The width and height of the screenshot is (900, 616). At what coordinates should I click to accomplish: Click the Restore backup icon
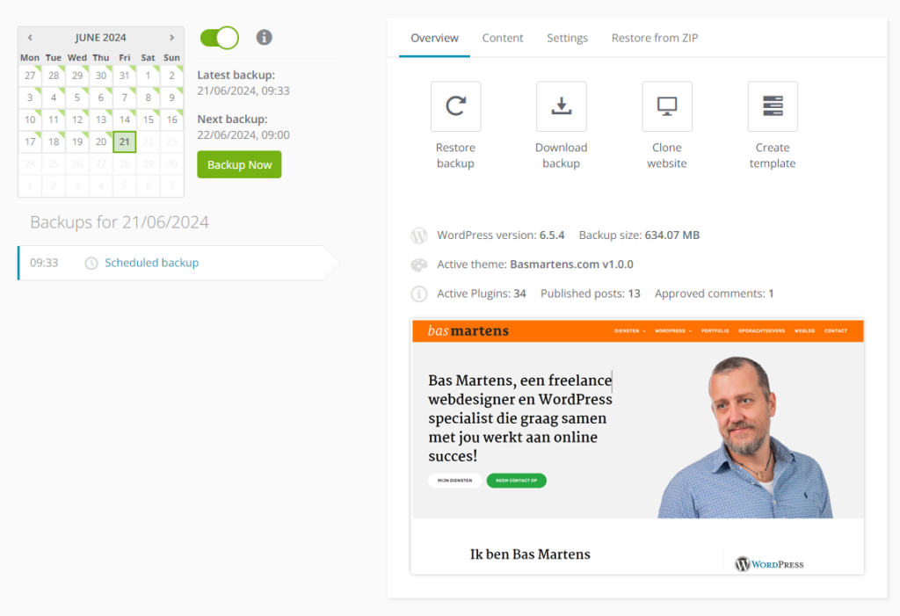[456, 106]
